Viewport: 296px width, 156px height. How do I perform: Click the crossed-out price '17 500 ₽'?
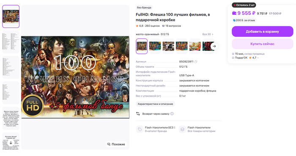(275, 14)
